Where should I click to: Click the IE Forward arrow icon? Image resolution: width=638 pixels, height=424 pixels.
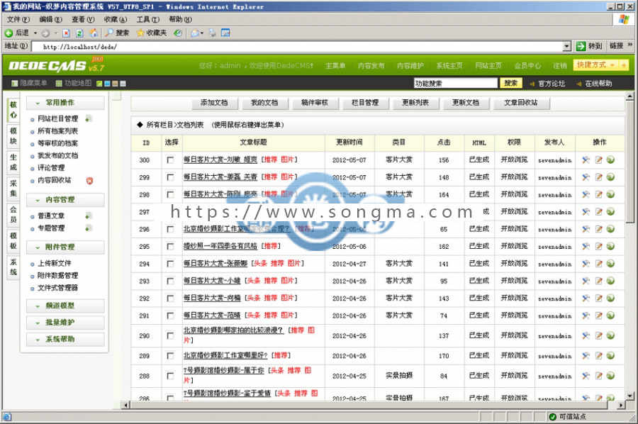click(45, 33)
